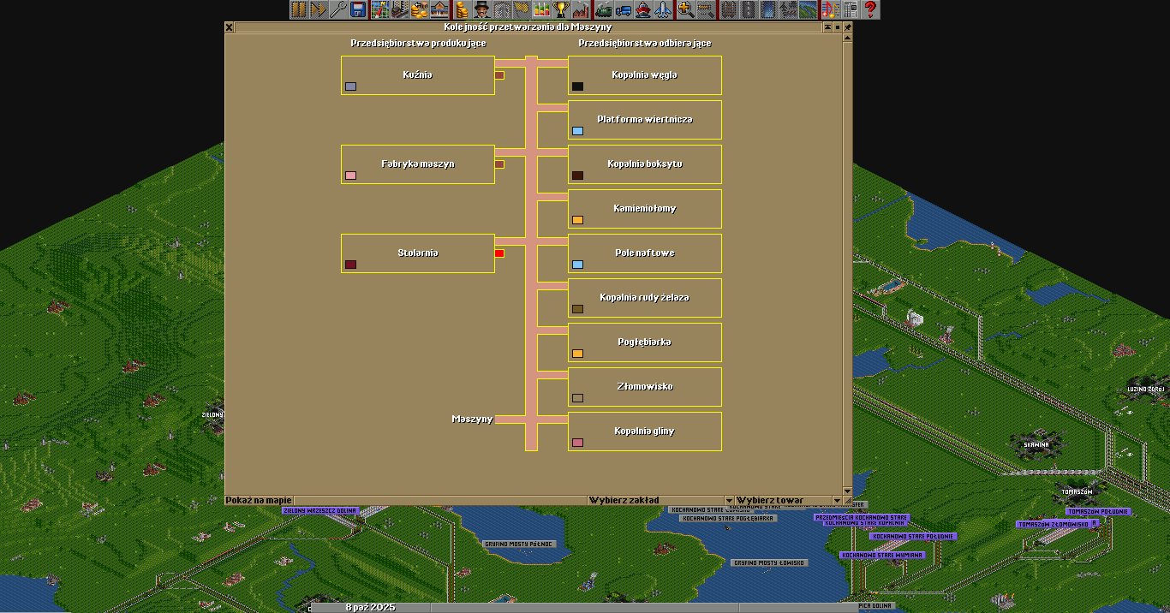Click the pause game icon
This screenshot has height=613, width=1170.
tap(298, 9)
